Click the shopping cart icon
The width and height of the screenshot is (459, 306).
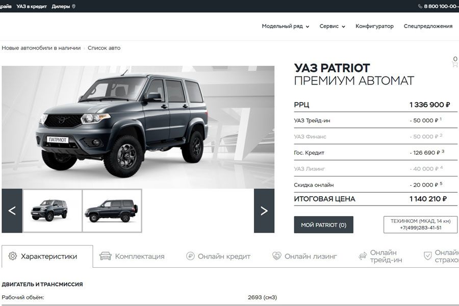coord(455,64)
